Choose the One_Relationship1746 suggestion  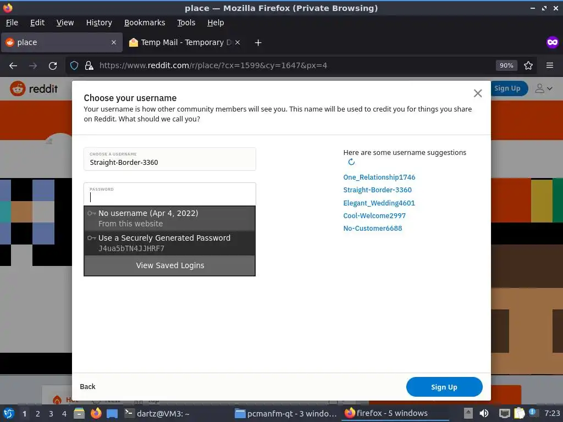(379, 177)
